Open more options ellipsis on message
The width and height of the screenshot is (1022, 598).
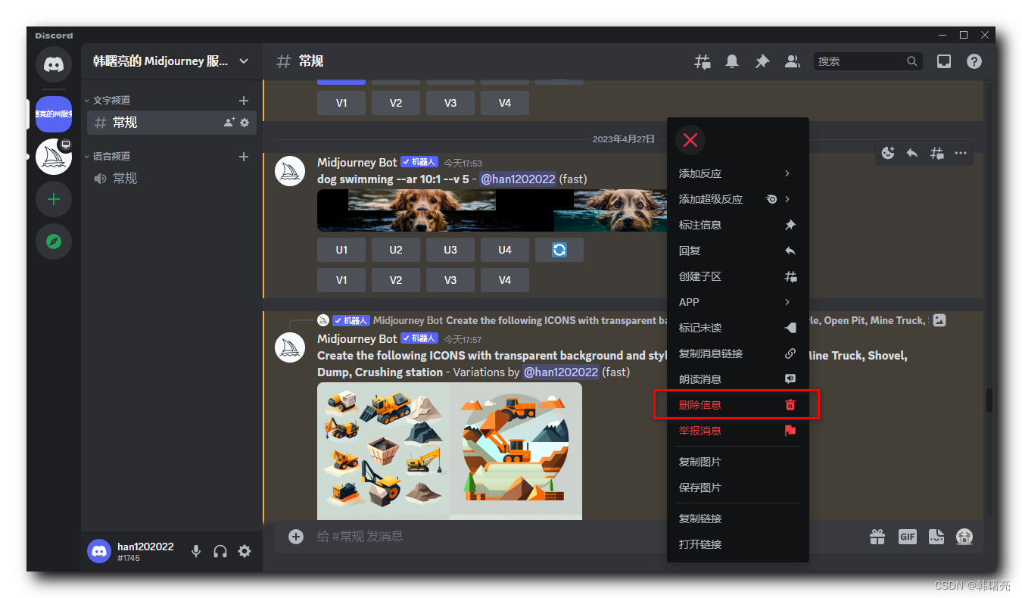(961, 153)
